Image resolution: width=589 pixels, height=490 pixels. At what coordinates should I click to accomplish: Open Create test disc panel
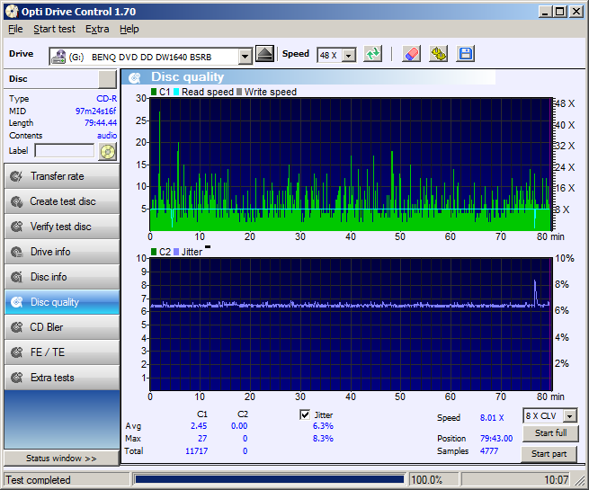(x=62, y=201)
